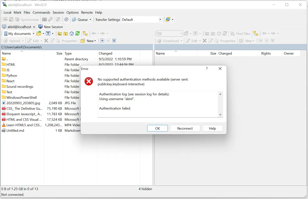Expand the remote panel Download dropdown arrow
This screenshot has height=199, width=308.
point(181,41)
